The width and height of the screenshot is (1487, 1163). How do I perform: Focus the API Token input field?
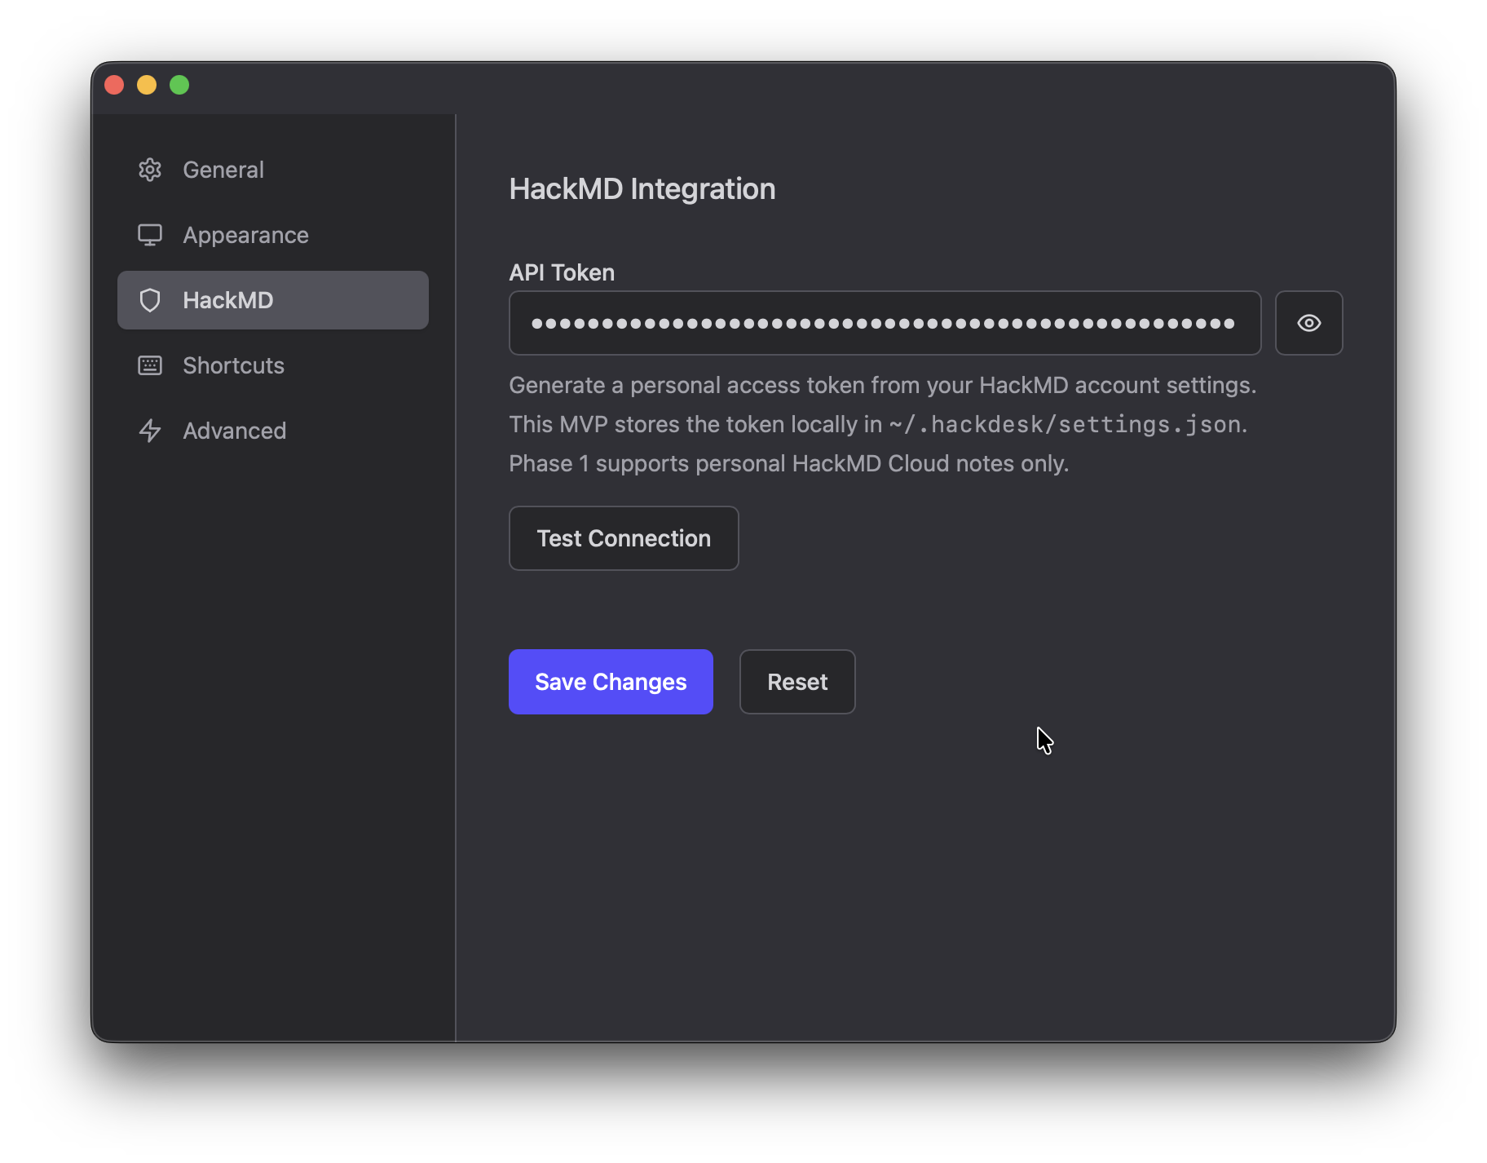885,323
